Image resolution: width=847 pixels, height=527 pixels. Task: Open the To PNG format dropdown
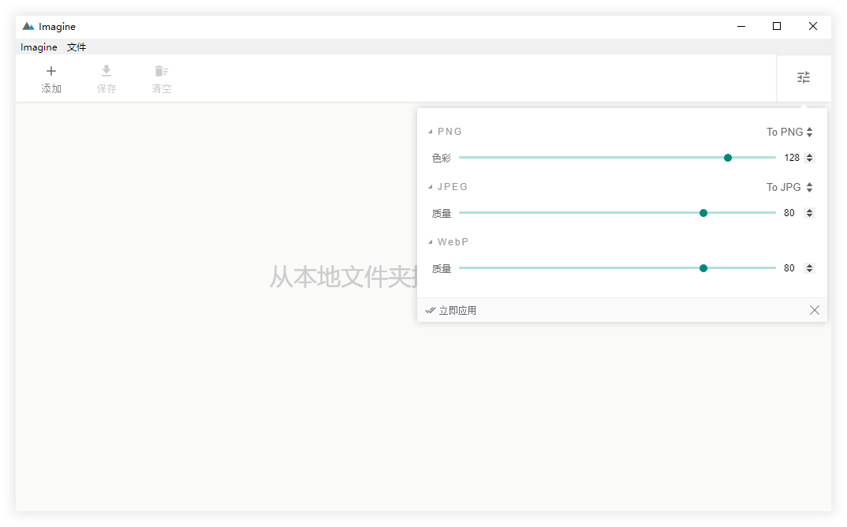789,132
